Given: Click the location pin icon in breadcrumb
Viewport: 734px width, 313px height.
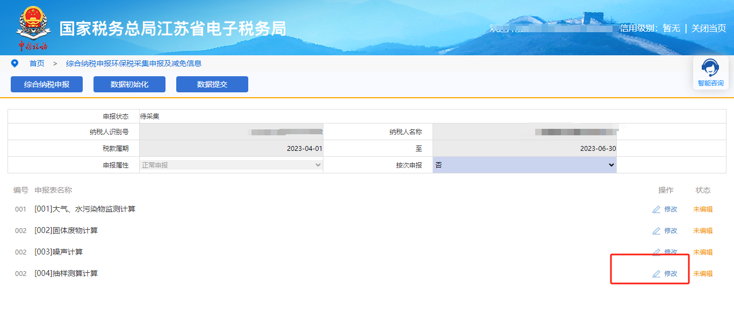Looking at the screenshot, I should (15, 63).
